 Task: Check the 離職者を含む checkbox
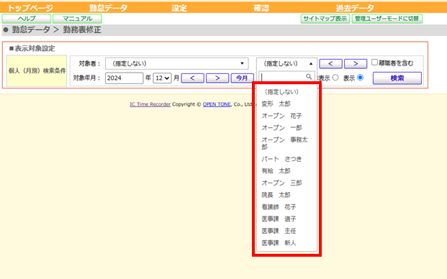[374, 63]
